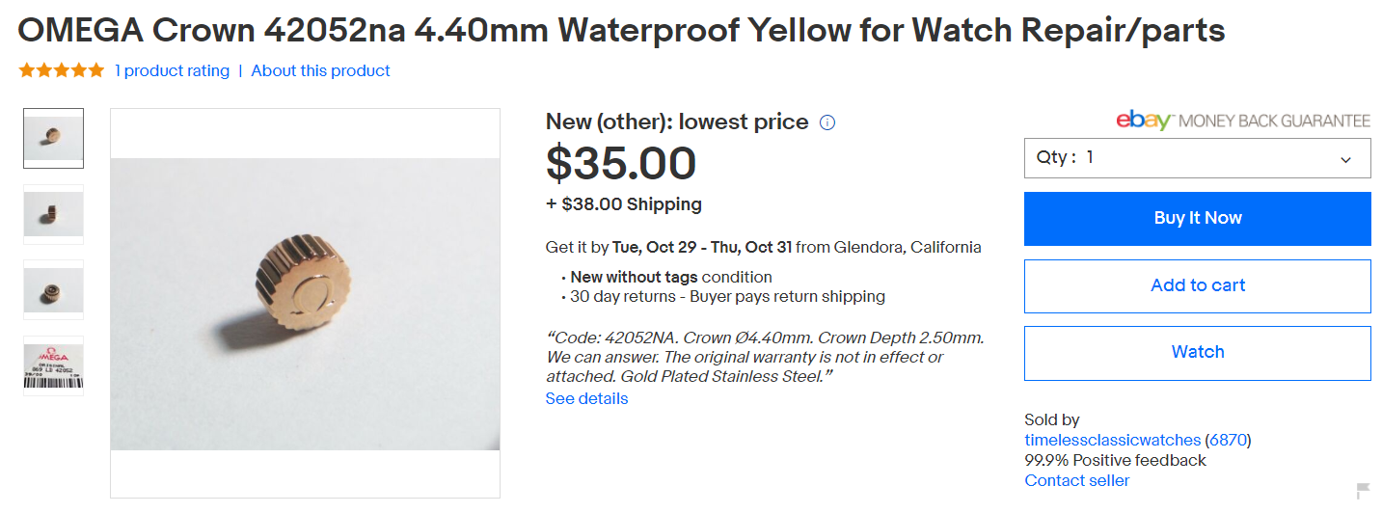
Task: Open the Omega barcode label thumbnail
Action: pyautogui.click(x=54, y=365)
